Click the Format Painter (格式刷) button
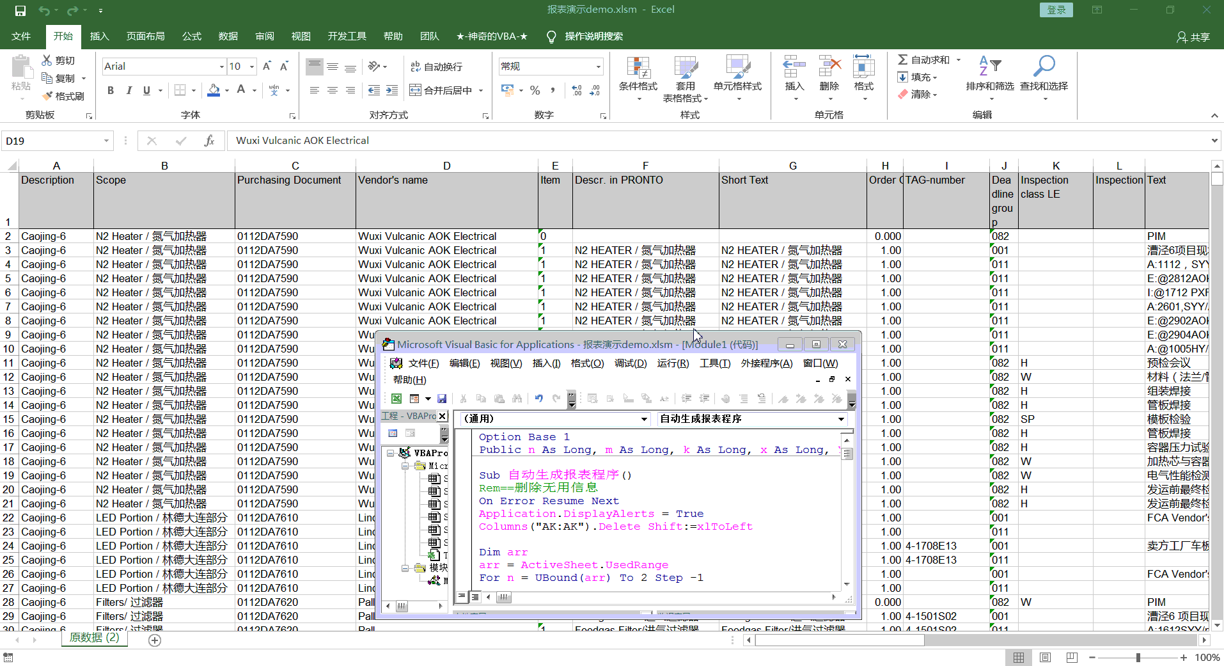 (63, 96)
